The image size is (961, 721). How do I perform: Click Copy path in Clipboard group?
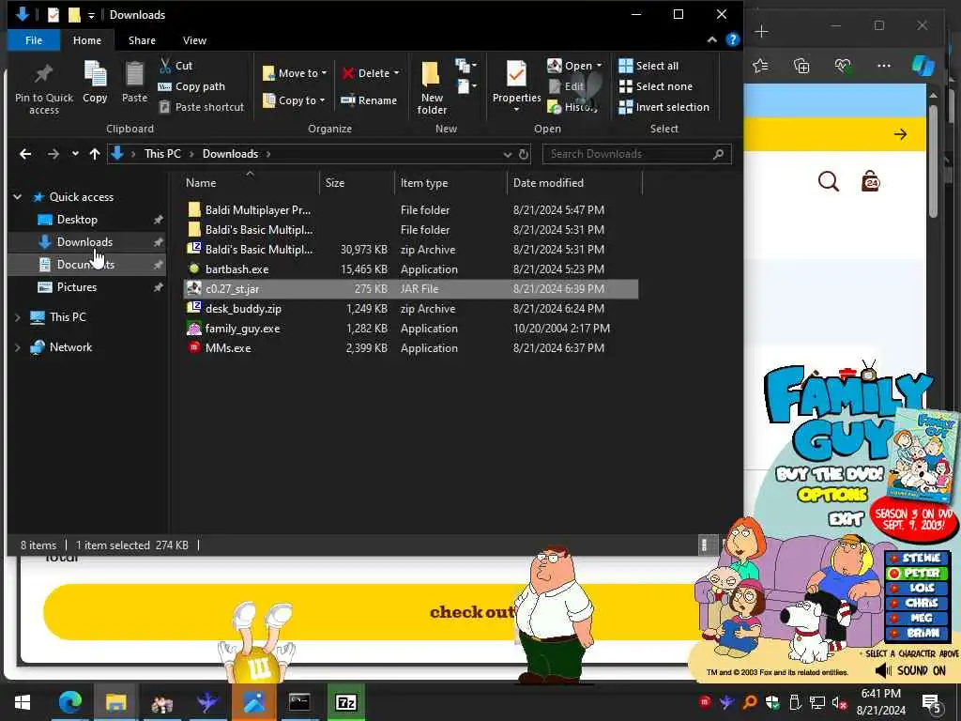191,86
